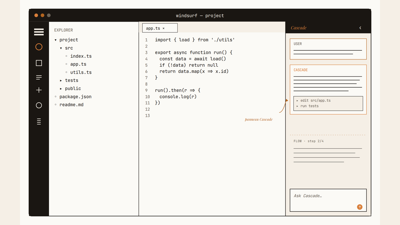400x225 pixels.
Task: Click the orange circle icon in activity bar
Action: point(39,47)
